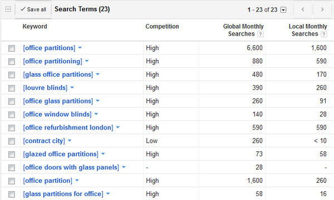Open dropdown arrow next to [office window blinds]
This screenshot has width=334, height=200.
[96, 114]
